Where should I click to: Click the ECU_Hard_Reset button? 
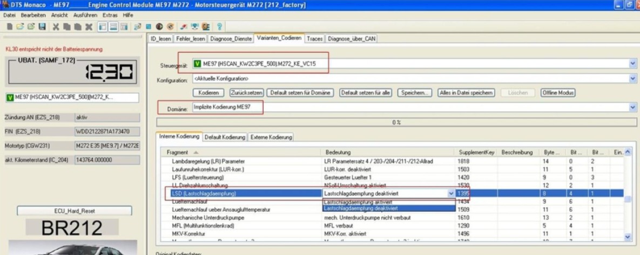coord(74,211)
